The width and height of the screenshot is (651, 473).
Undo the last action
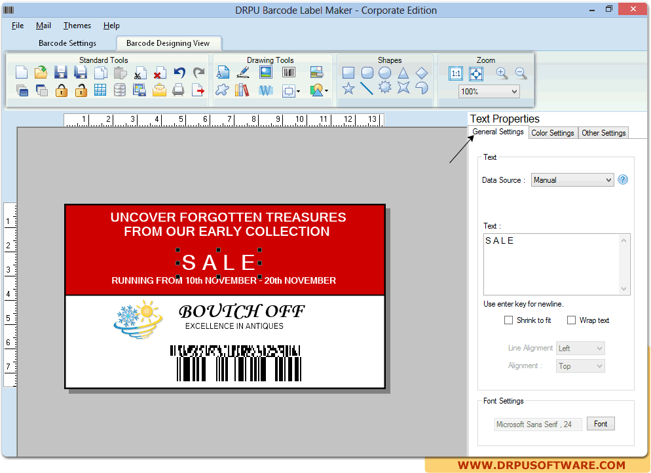pyautogui.click(x=179, y=73)
